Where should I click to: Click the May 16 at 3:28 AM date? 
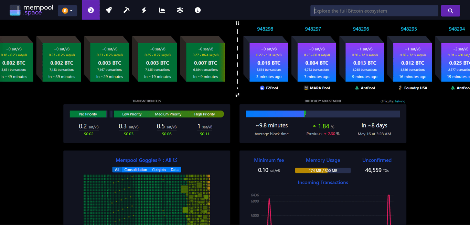tap(374, 134)
